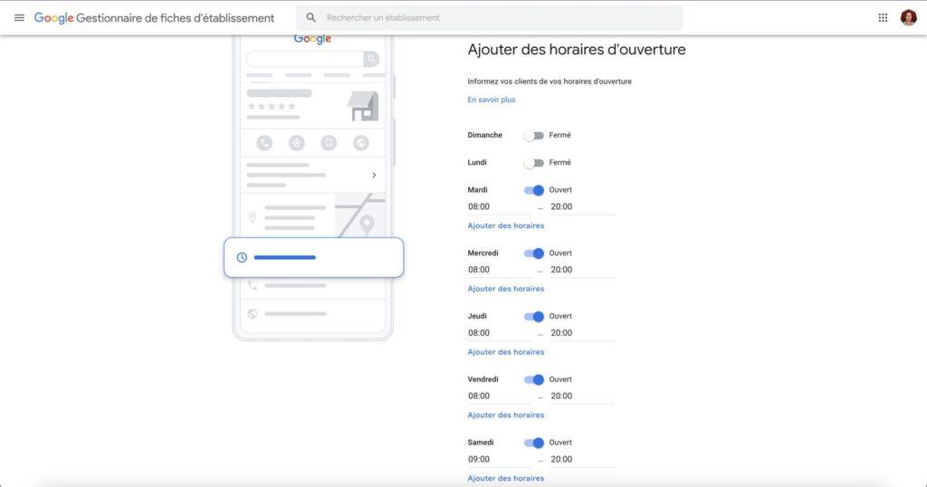Viewport: 927px width, 487px height.
Task: Open Mardi opening time 08:00
Action: coord(500,207)
